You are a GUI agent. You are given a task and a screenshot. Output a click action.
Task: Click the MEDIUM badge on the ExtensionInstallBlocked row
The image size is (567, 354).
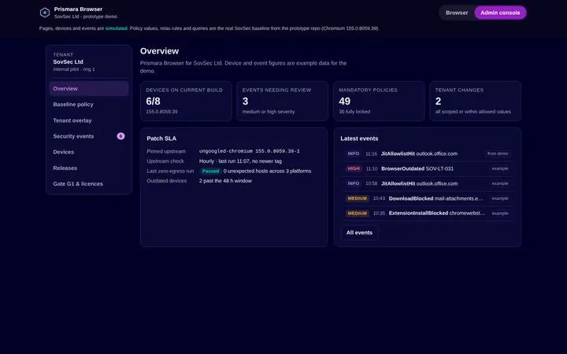point(357,213)
